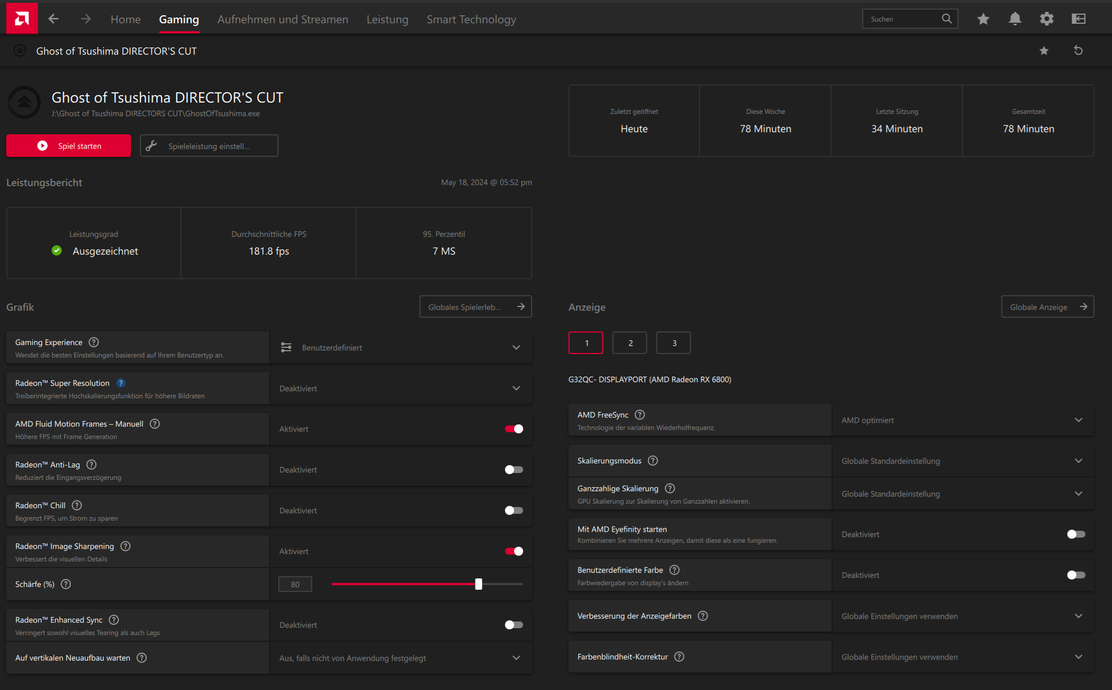This screenshot has width=1112, height=690.
Task: Open the settings gear
Action: [1047, 19]
